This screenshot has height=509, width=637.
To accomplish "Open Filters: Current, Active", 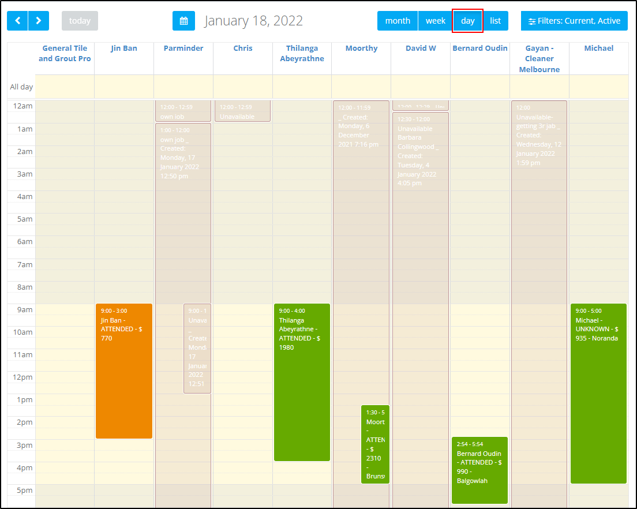I will (x=574, y=21).
